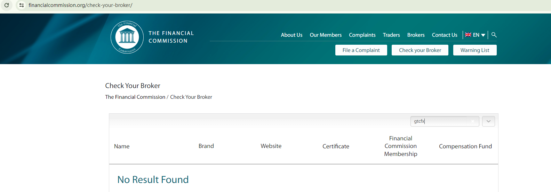Open the Complaints navigation item
This screenshot has width=551, height=192.
click(362, 35)
